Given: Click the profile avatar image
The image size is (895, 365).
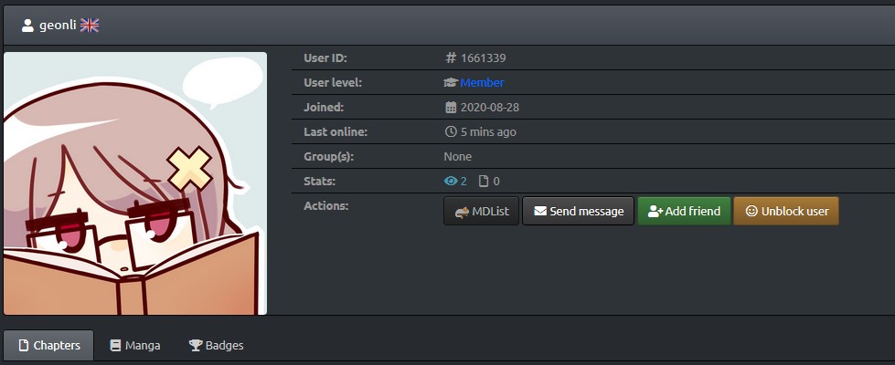Looking at the screenshot, I should 135,183.
